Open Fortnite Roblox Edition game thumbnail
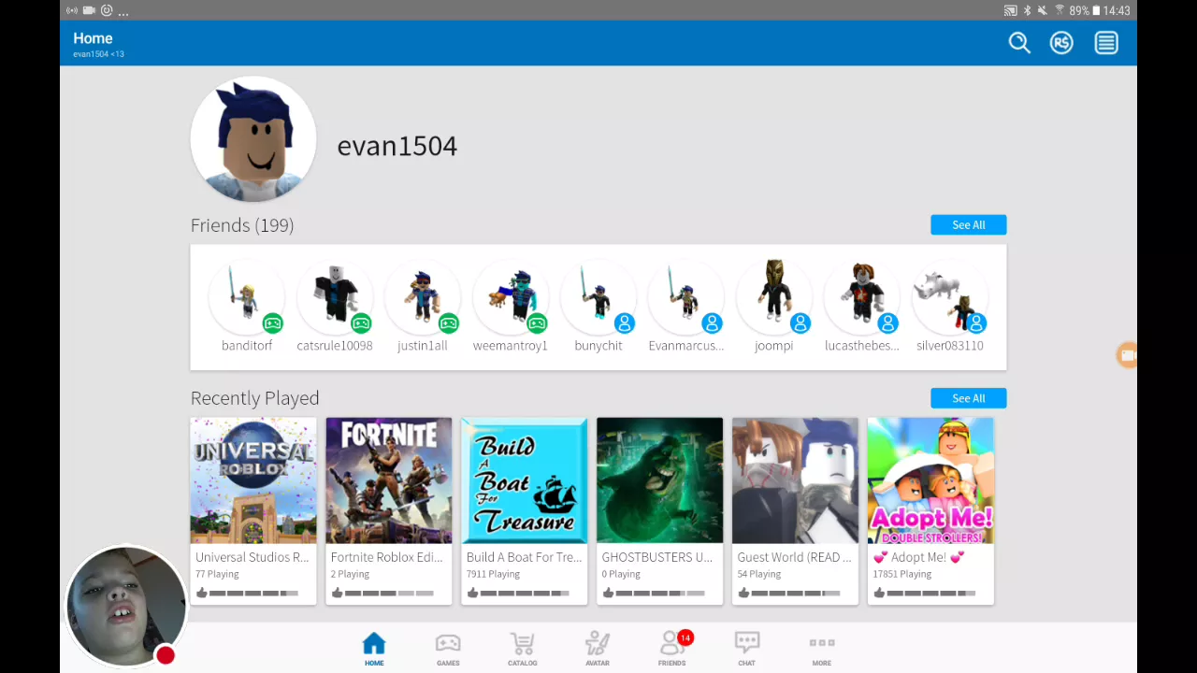This screenshot has height=673, width=1197. click(x=389, y=480)
